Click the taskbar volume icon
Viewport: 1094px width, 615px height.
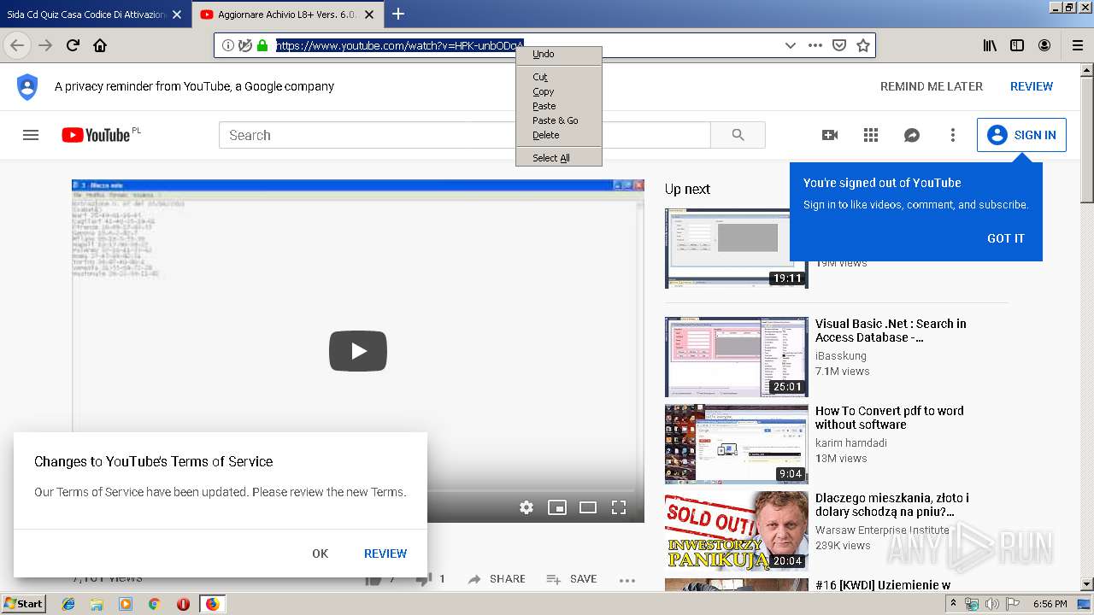click(991, 604)
